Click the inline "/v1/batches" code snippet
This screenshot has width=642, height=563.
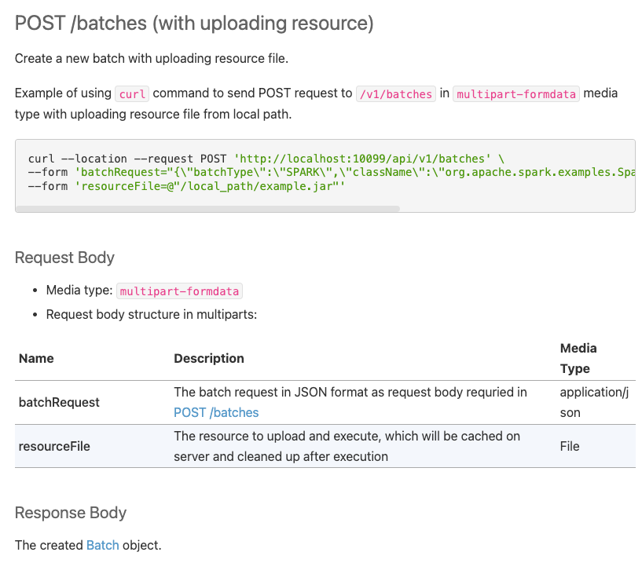point(395,93)
